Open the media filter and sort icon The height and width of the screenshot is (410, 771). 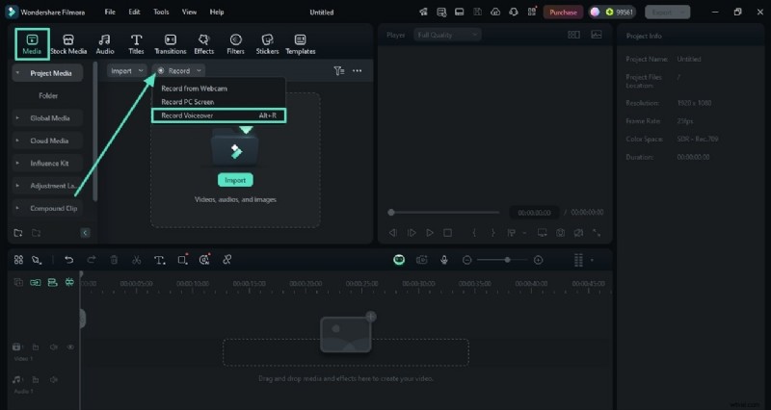[x=339, y=70]
